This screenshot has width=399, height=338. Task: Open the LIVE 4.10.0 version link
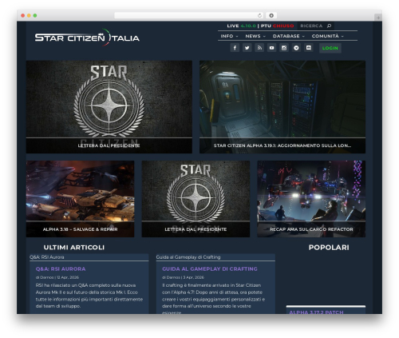242,26
